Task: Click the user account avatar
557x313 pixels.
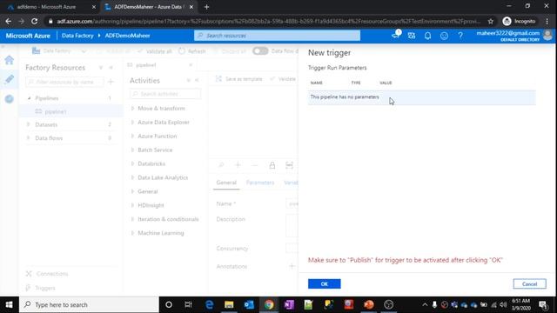Action: click(547, 35)
